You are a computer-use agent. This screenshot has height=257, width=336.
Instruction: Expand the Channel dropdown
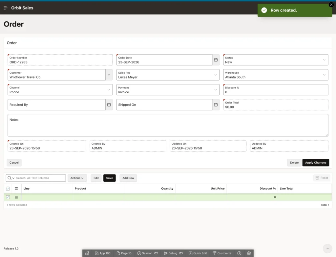(x=109, y=90)
